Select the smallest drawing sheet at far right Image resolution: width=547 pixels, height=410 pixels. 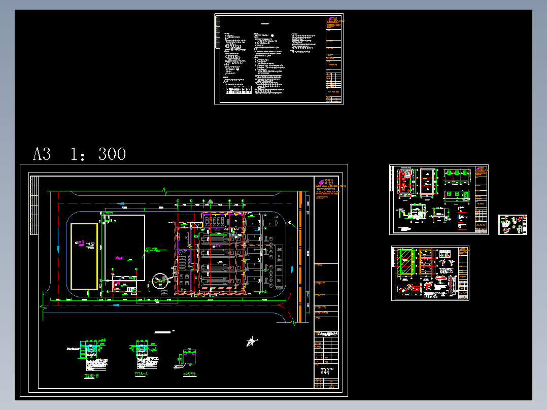point(512,225)
